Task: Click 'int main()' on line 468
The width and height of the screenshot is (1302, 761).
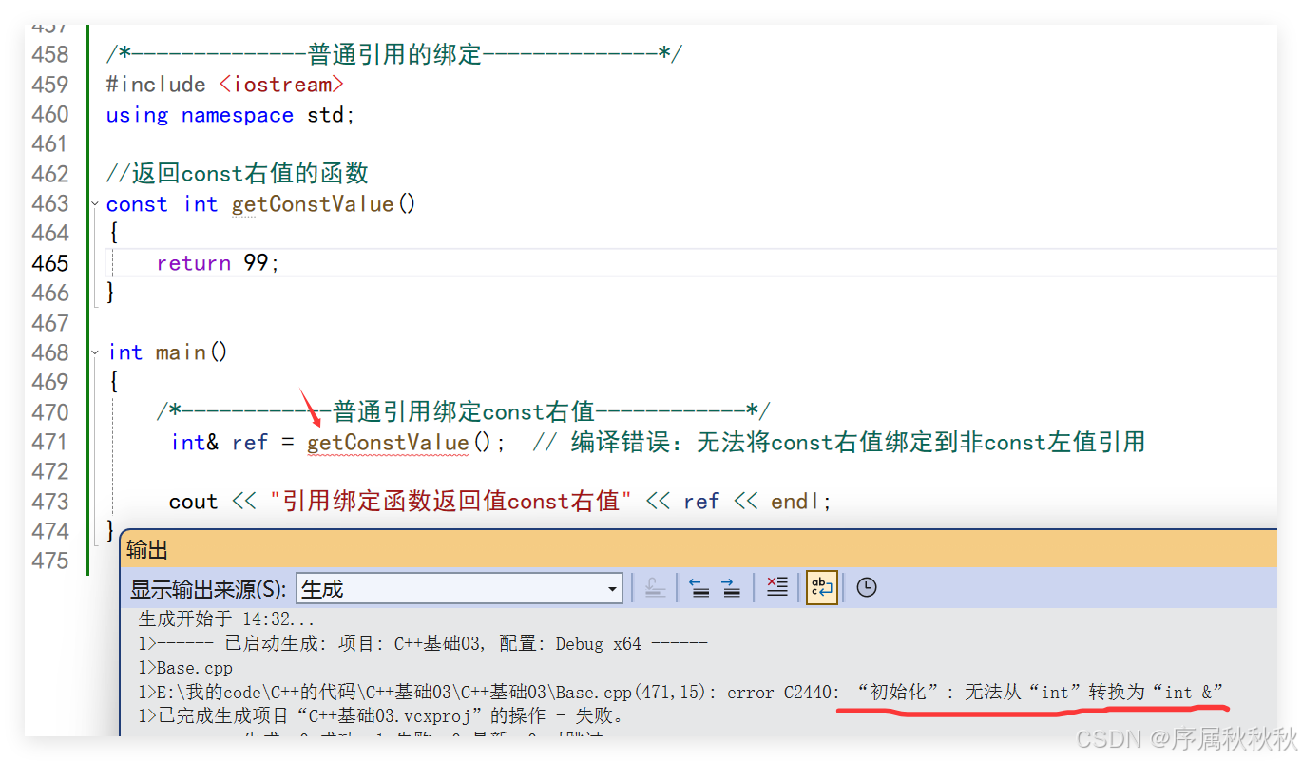Action: [168, 352]
